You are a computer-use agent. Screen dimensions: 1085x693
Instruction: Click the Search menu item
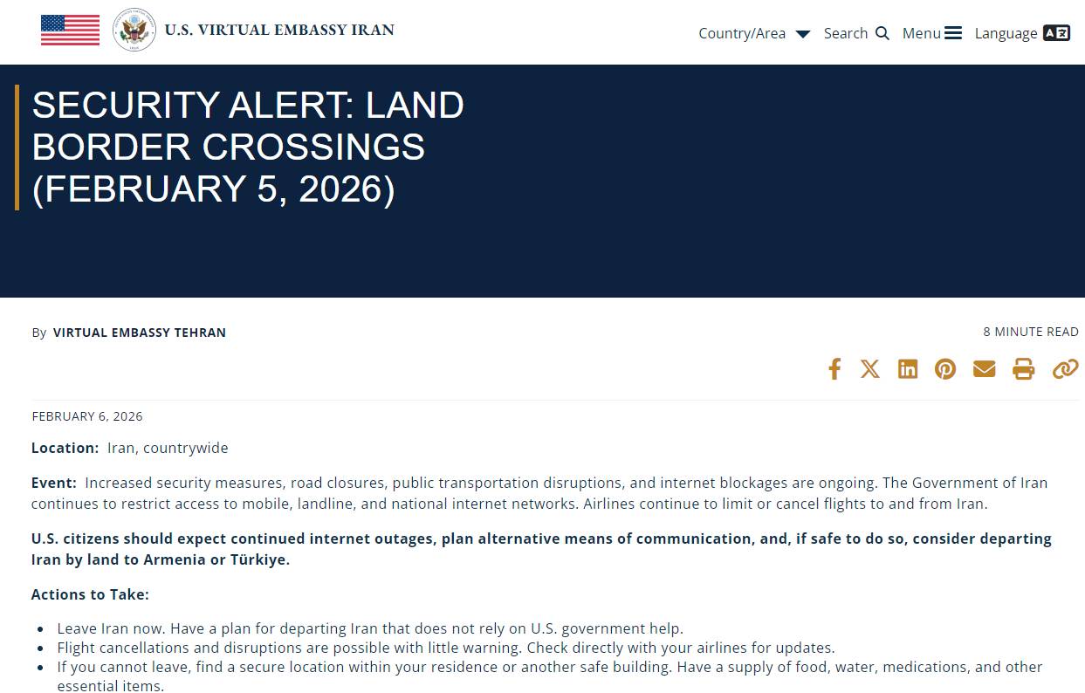click(x=846, y=33)
